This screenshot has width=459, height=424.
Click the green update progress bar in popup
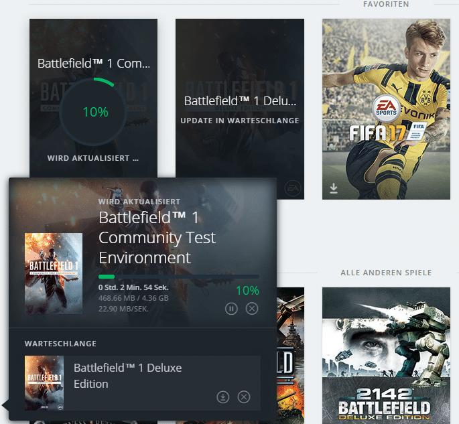(107, 277)
